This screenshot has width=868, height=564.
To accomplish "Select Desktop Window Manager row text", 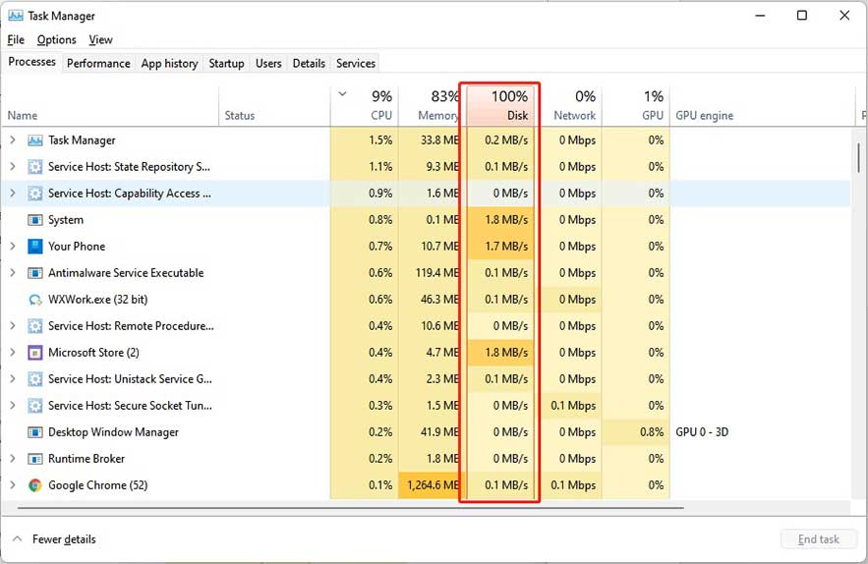I will [113, 432].
